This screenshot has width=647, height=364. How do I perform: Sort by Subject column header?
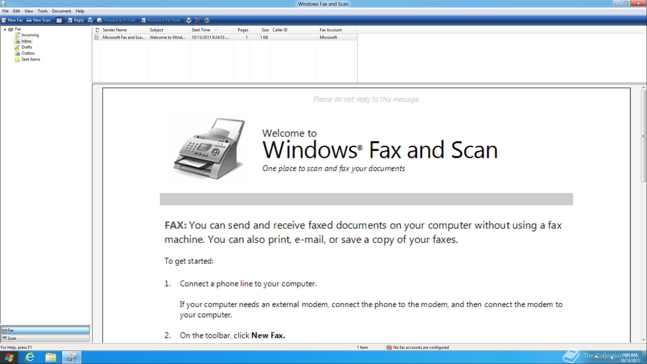click(168, 30)
